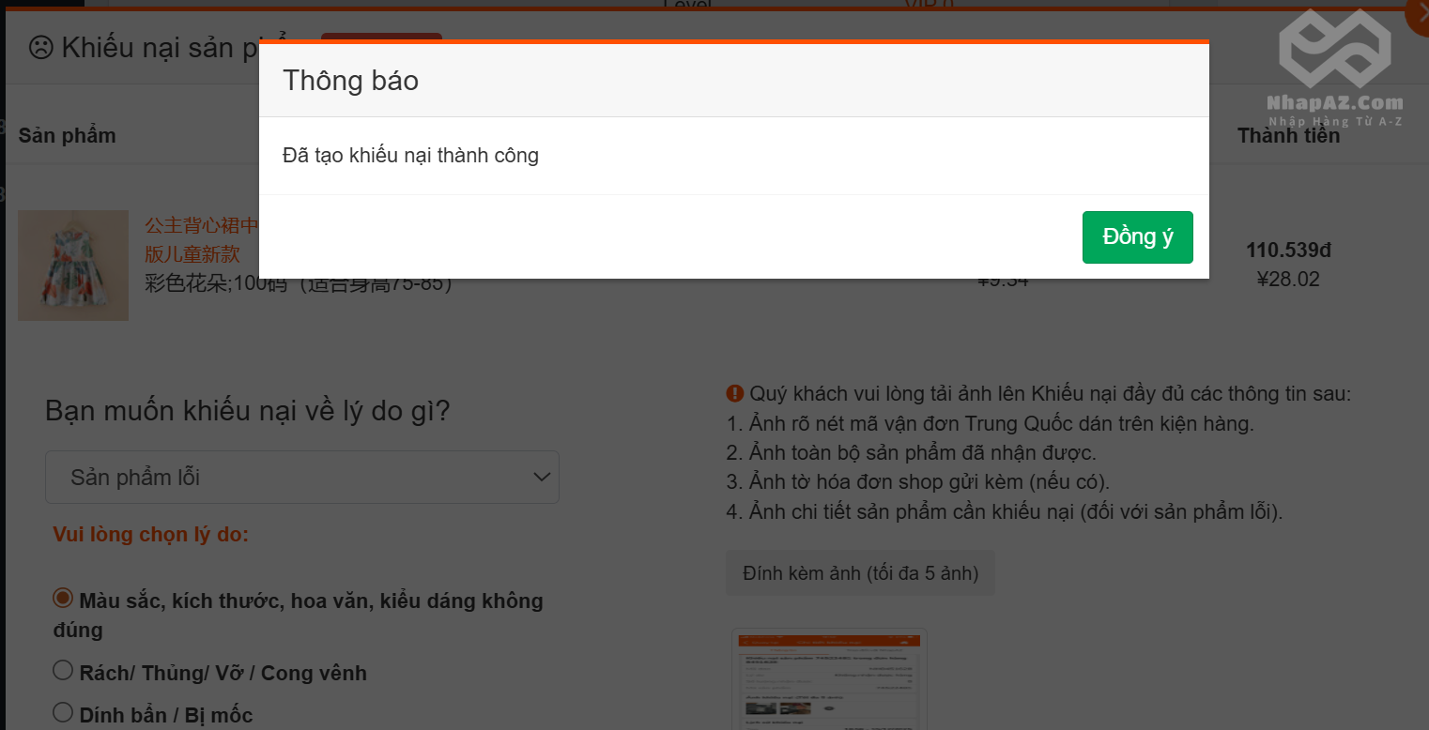Click the dropdown chevron arrow

542,478
